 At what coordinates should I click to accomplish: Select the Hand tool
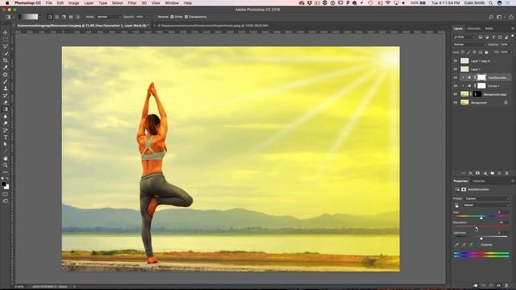(x=6, y=158)
